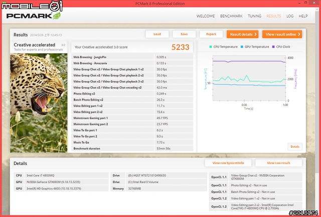This screenshot has height=217, width=321.
Task: Click the temperature and clock chart area
Action: tap(249, 78)
